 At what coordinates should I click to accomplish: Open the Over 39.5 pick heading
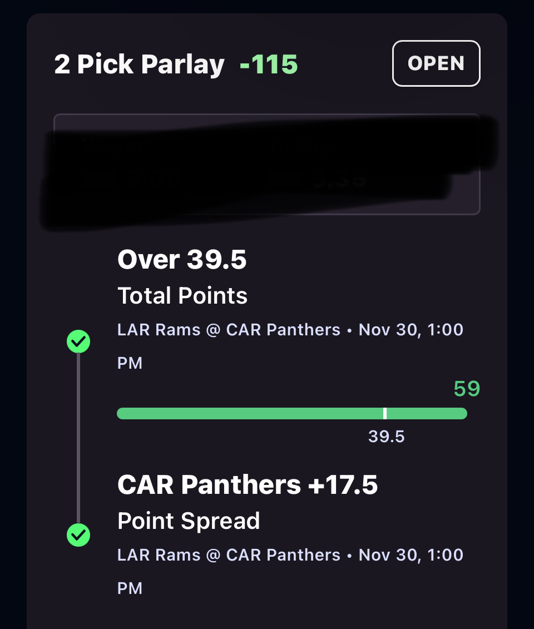pos(182,260)
